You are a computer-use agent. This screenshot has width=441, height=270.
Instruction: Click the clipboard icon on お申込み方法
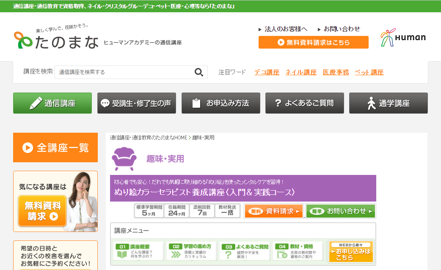click(196, 103)
